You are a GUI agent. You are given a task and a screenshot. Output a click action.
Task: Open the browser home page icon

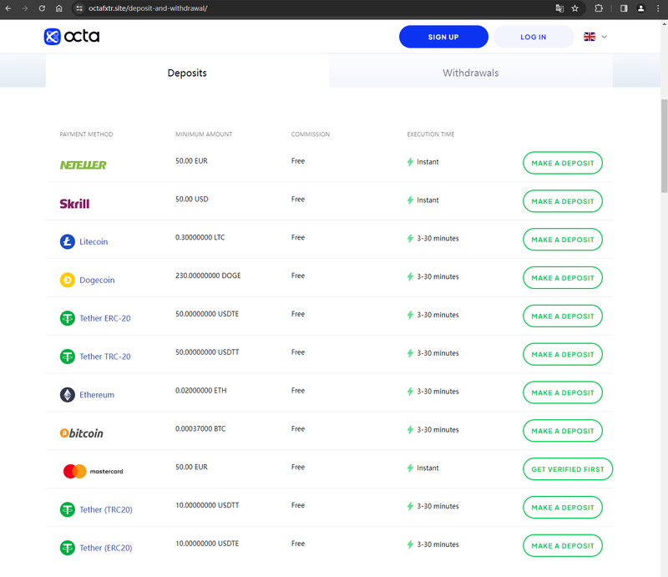[x=58, y=8]
